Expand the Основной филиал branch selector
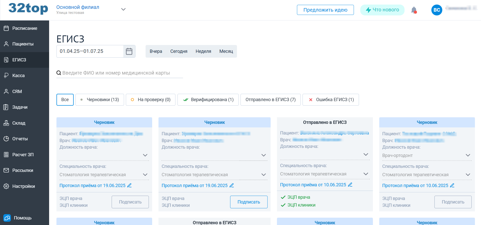 (x=123, y=9)
